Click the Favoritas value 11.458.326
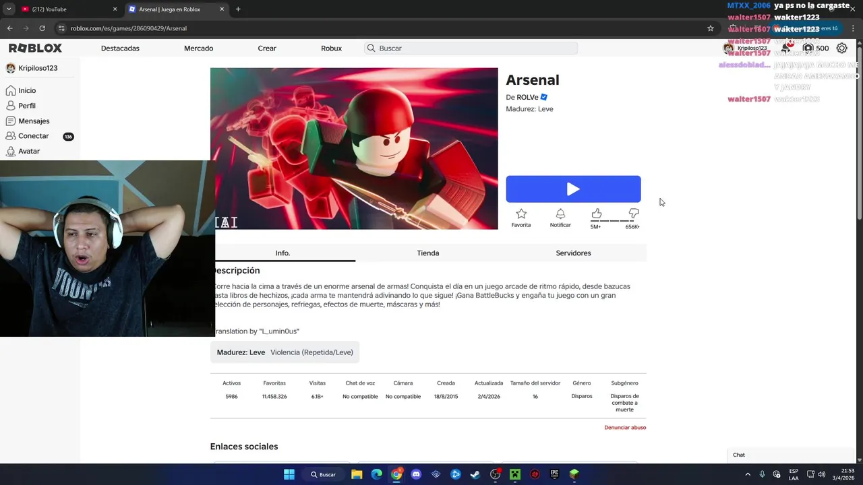 click(x=274, y=397)
